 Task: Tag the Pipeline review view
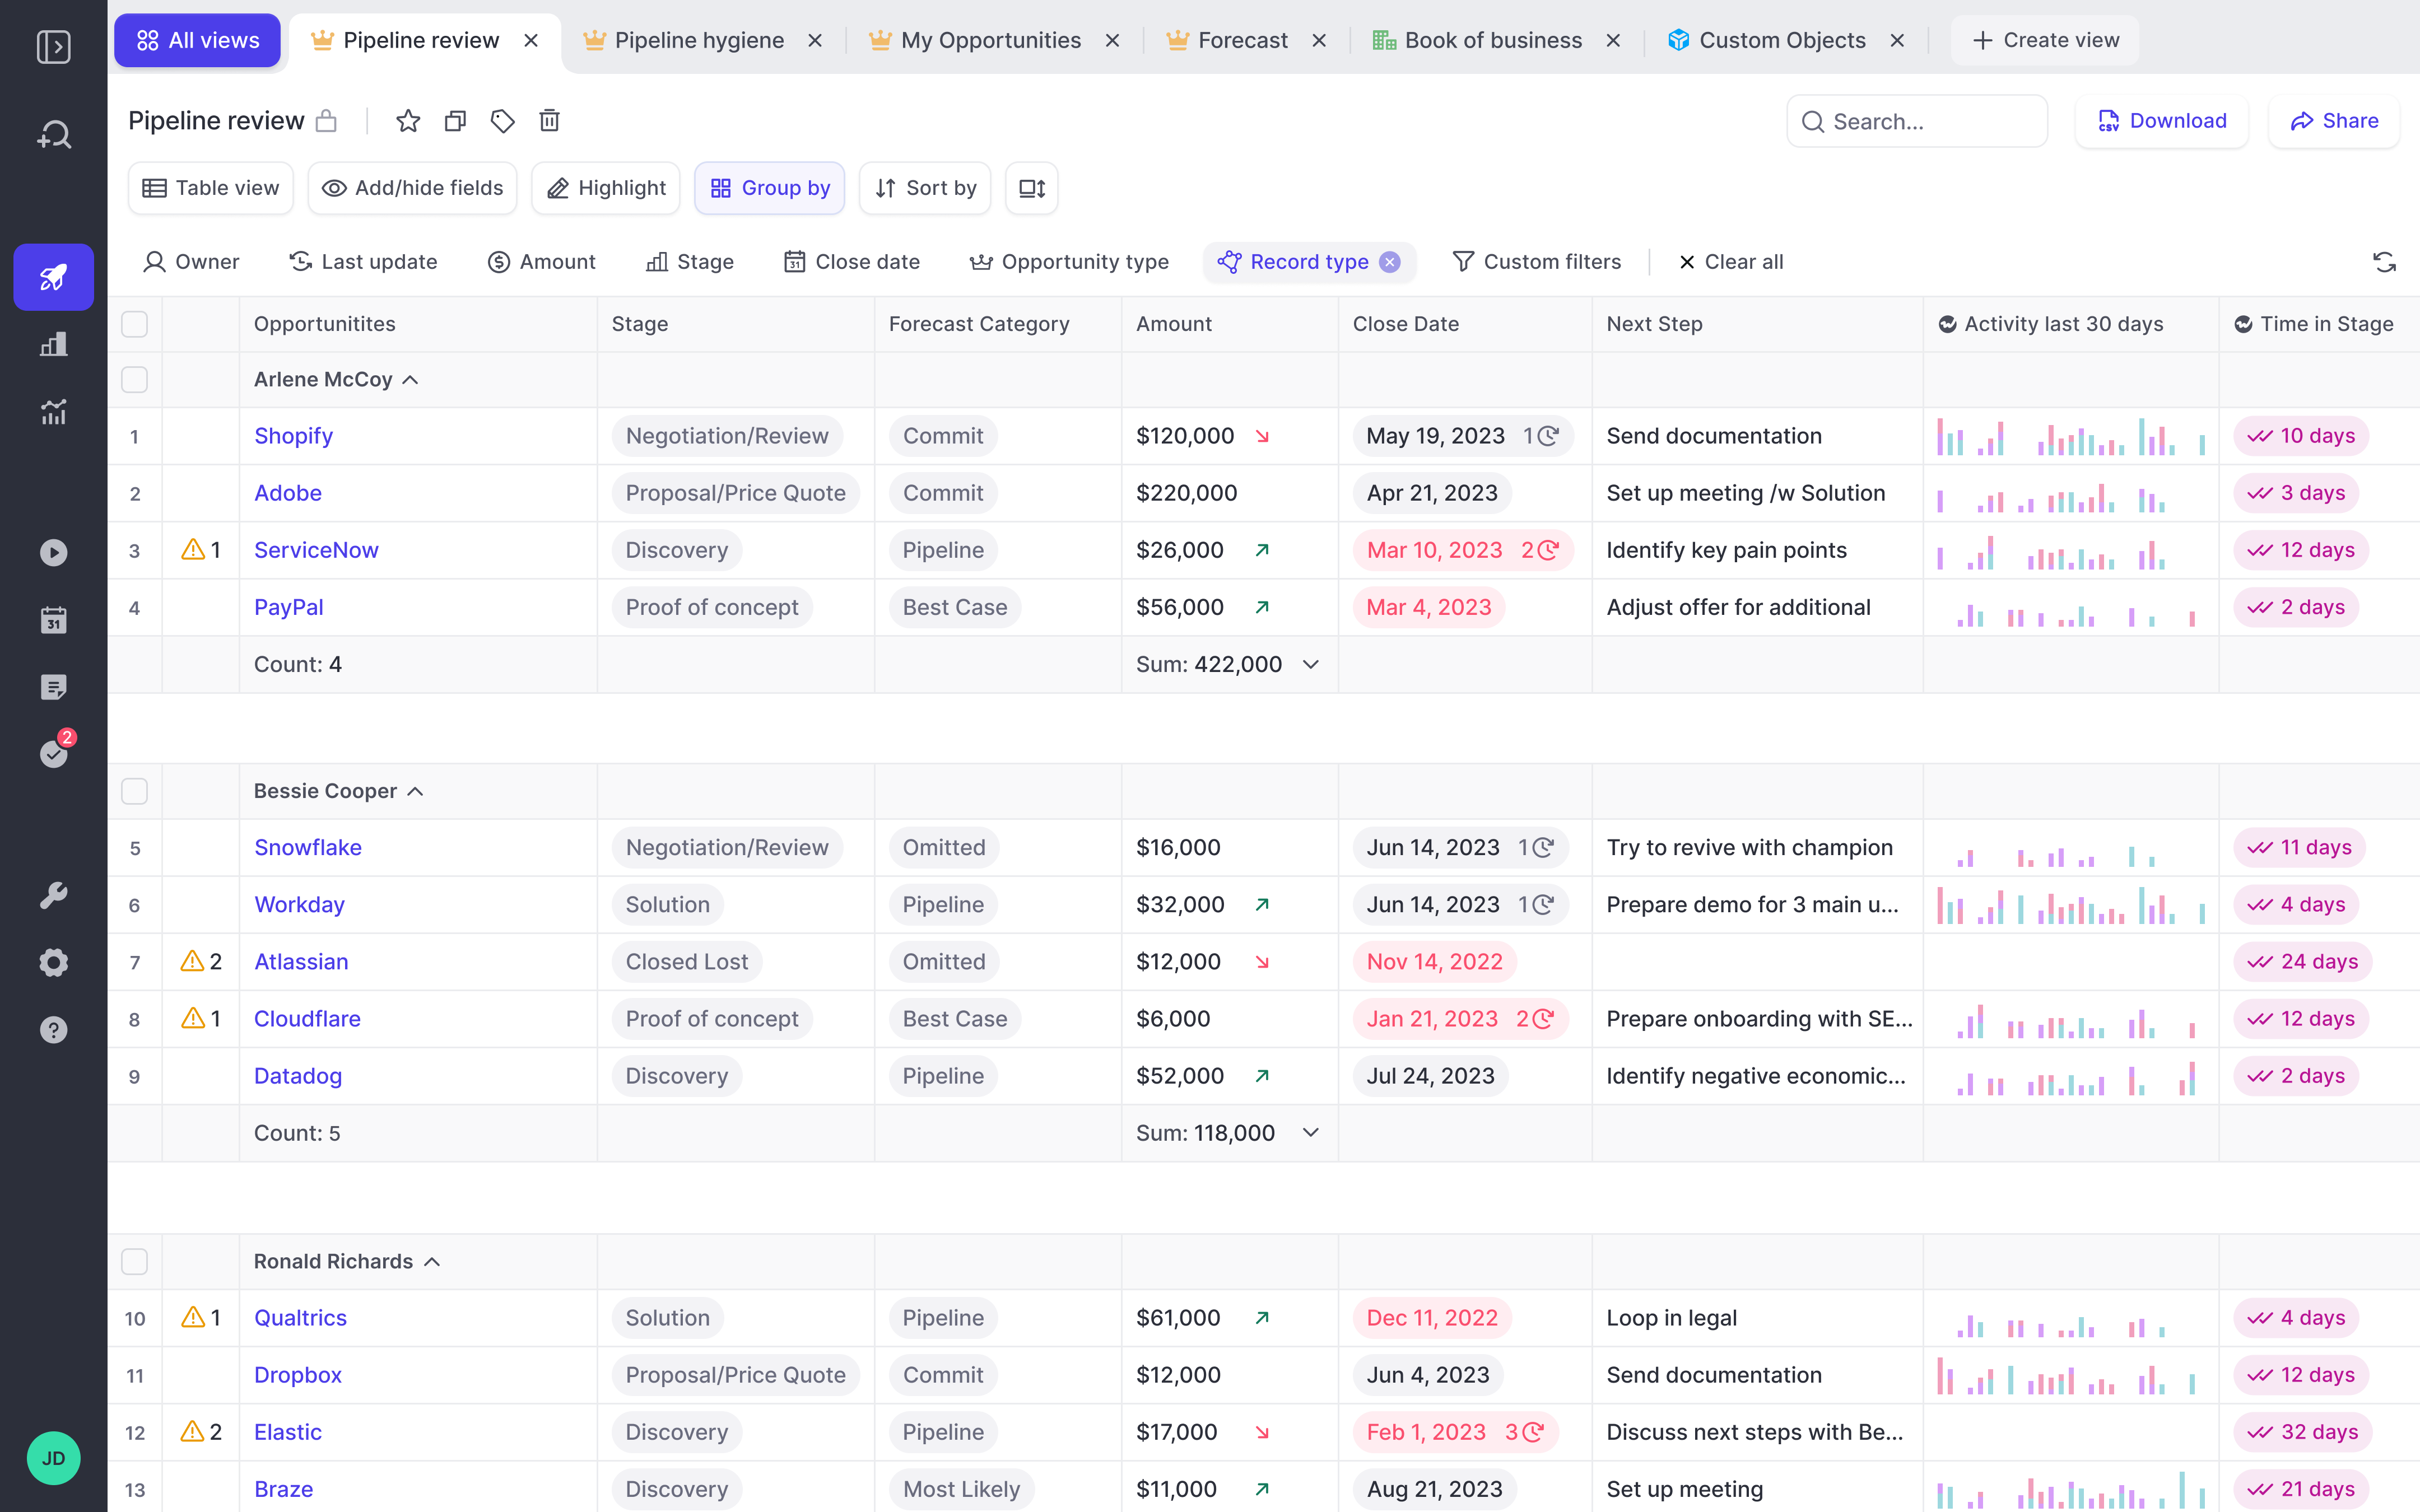(x=502, y=121)
